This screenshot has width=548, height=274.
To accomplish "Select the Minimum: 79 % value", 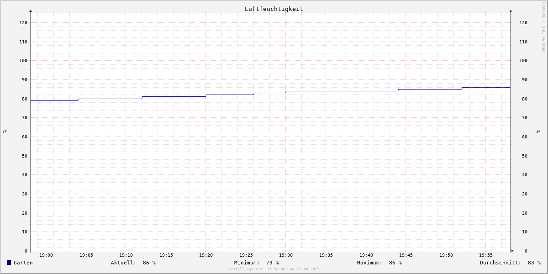I will [257, 263].
